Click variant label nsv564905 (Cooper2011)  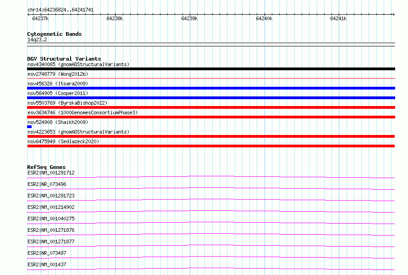pyautogui.click(x=58, y=93)
